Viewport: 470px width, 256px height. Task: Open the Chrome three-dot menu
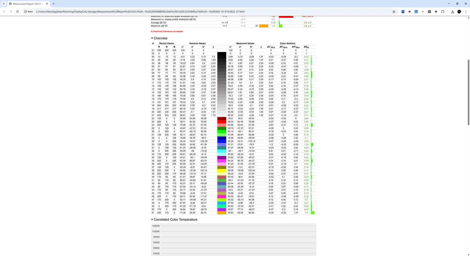pyautogui.click(x=466, y=11)
